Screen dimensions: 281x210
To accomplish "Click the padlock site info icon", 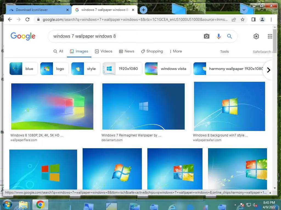I will (x=38, y=19).
